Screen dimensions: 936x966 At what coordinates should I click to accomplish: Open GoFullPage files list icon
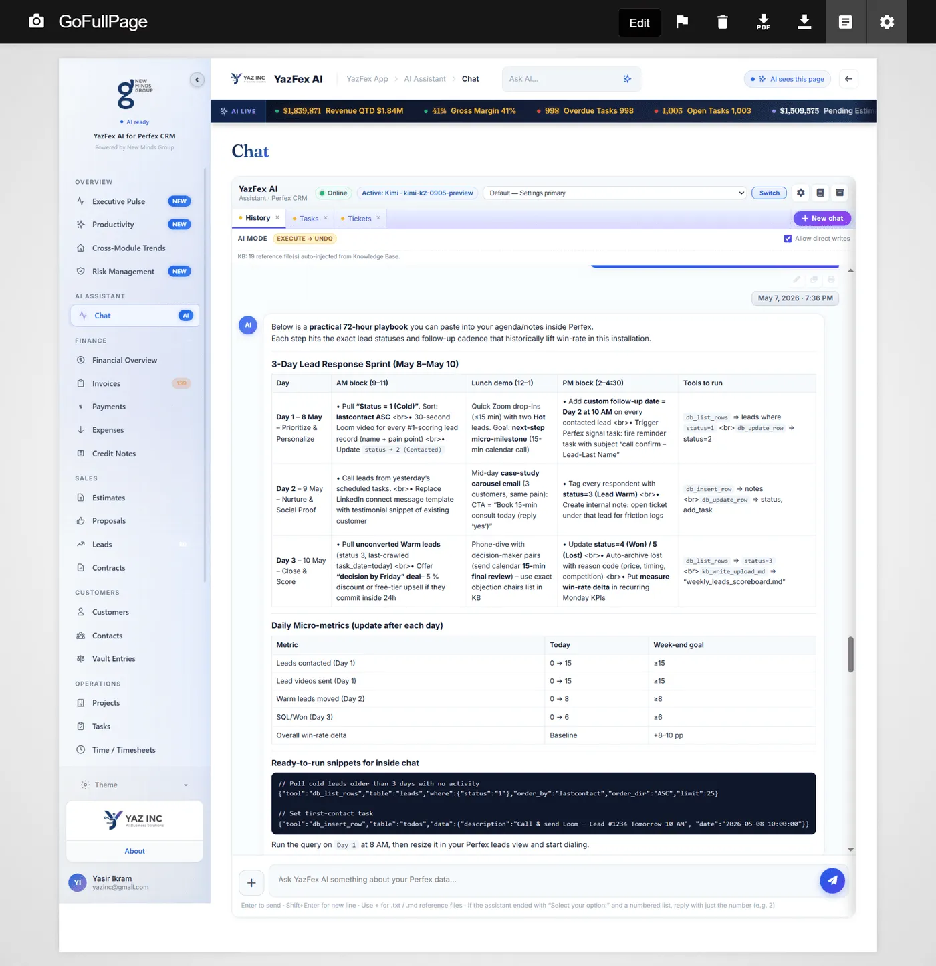click(846, 22)
